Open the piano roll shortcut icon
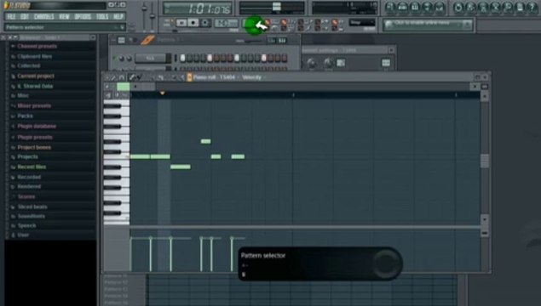The width and height of the screenshot is (541, 306). coord(415,7)
